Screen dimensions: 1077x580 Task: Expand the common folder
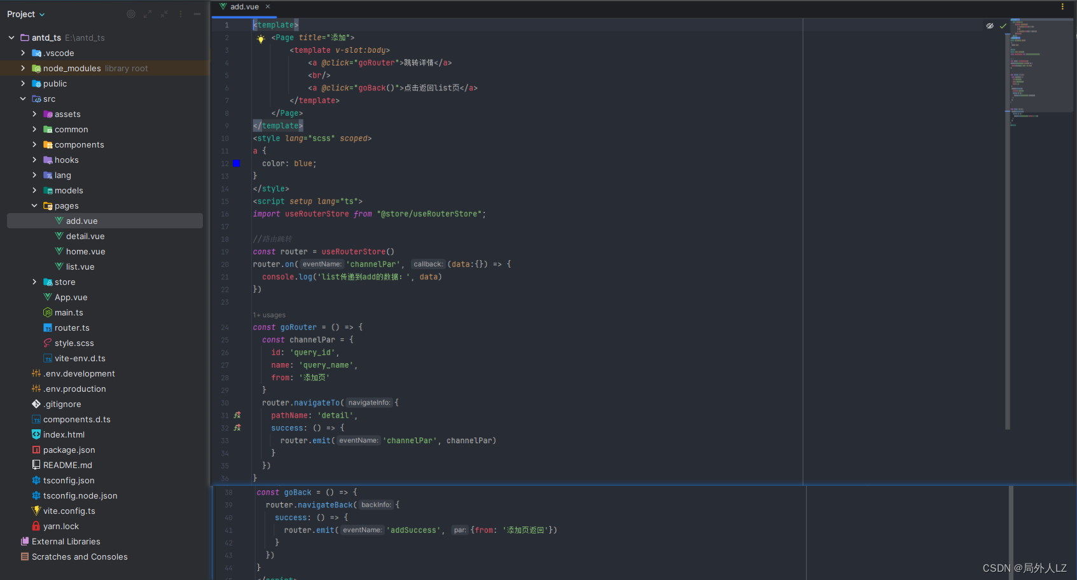pos(34,129)
